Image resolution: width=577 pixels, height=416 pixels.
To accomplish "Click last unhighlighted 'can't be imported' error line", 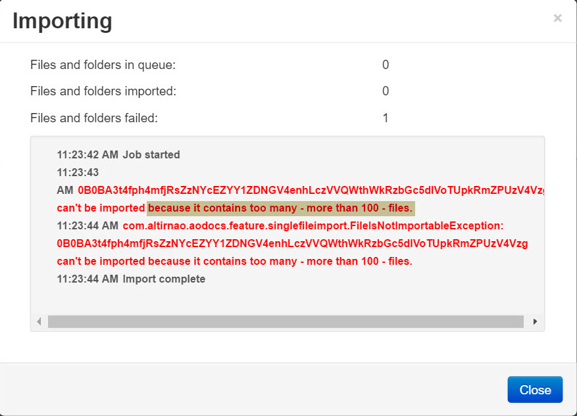I will click(234, 262).
